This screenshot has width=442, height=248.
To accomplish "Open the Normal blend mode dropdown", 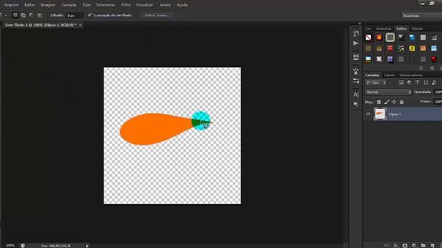I will (388, 92).
